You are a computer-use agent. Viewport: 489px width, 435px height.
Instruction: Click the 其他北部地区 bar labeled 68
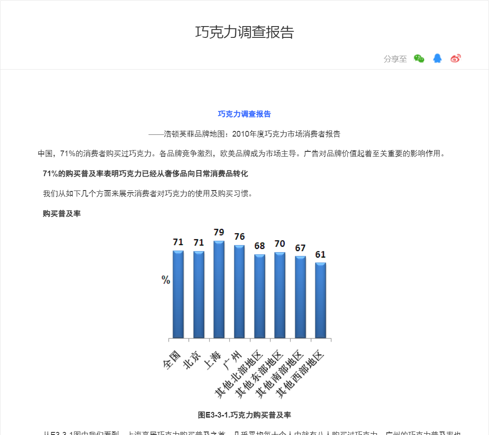pyautogui.click(x=259, y=296)
